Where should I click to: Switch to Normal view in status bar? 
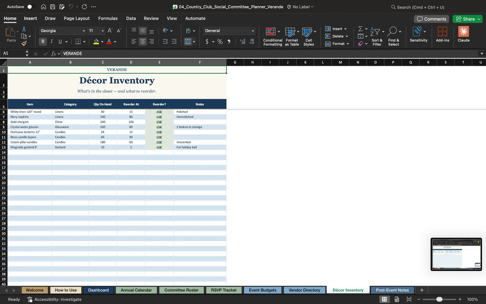pyautogui.click(x=384, y=299)
